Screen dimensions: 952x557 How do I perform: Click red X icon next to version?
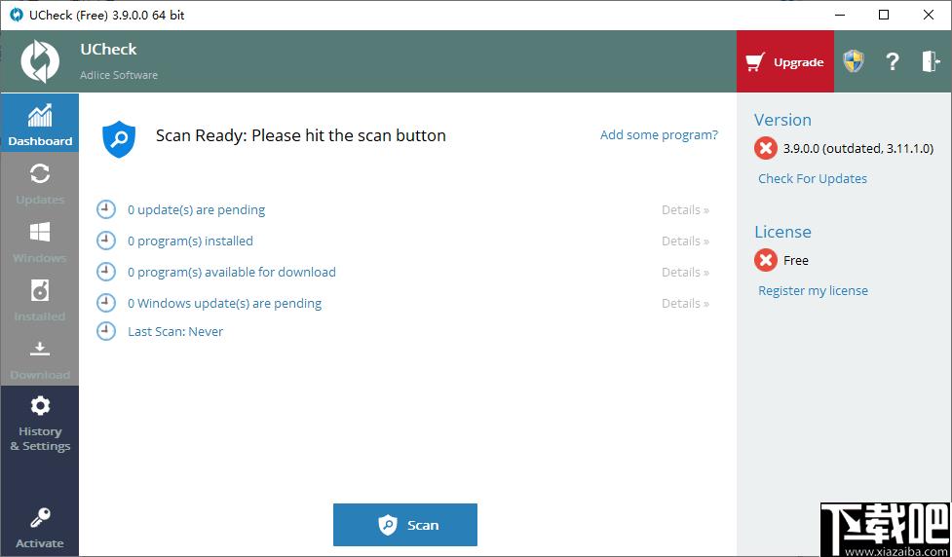766,148
